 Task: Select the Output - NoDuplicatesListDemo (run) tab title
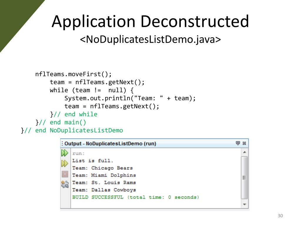point(110,144)
